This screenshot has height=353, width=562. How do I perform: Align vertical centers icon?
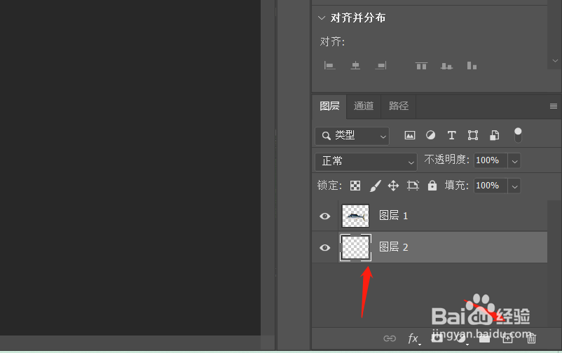(x=446, y=66)
